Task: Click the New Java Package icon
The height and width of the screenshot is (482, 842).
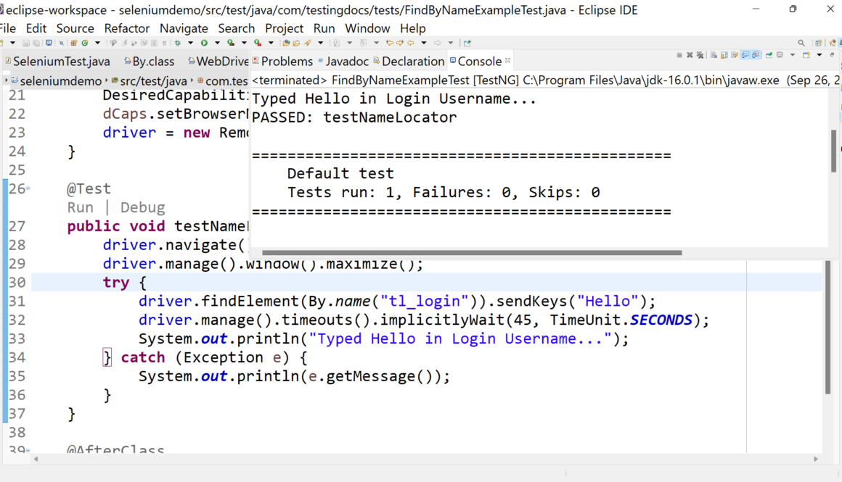Action: coord(73,43)
